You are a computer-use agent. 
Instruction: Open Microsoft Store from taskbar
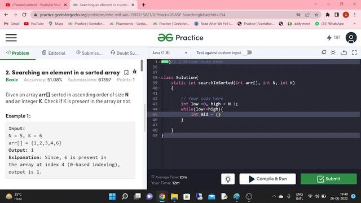pos(187,197)
